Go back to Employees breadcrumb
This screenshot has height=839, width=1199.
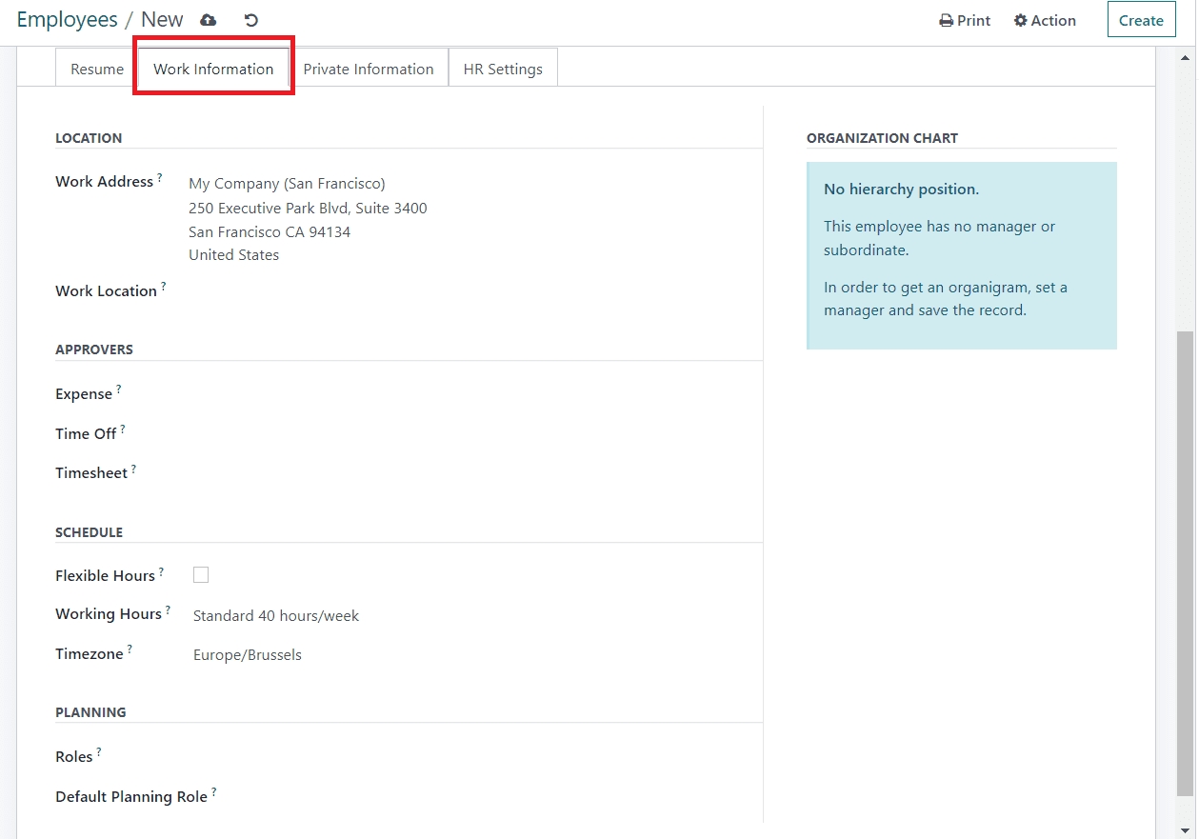[x=67, y=20]
